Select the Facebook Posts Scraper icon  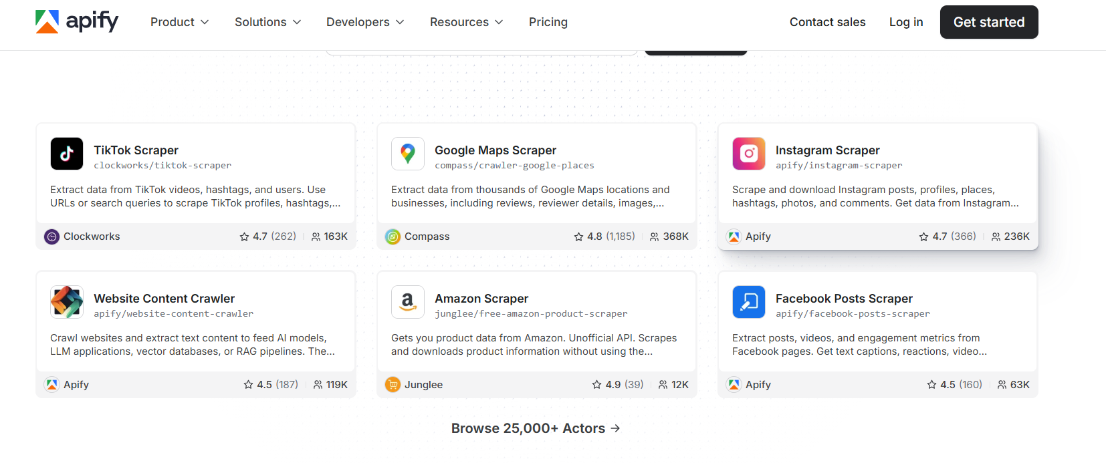(x=748, y=302)
